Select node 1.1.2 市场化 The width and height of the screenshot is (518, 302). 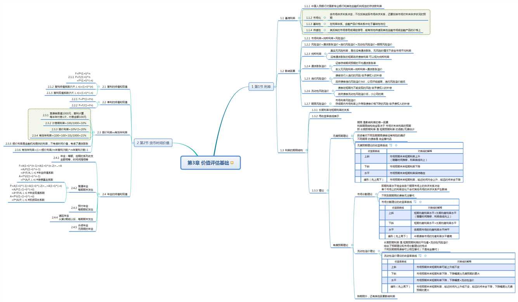pos(313,18)
